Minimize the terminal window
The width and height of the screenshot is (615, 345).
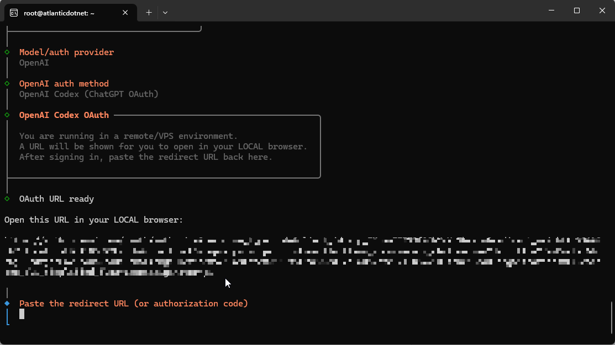551,11
